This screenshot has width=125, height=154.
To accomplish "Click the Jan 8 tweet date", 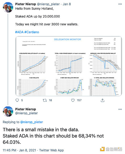I will point(67,4).
